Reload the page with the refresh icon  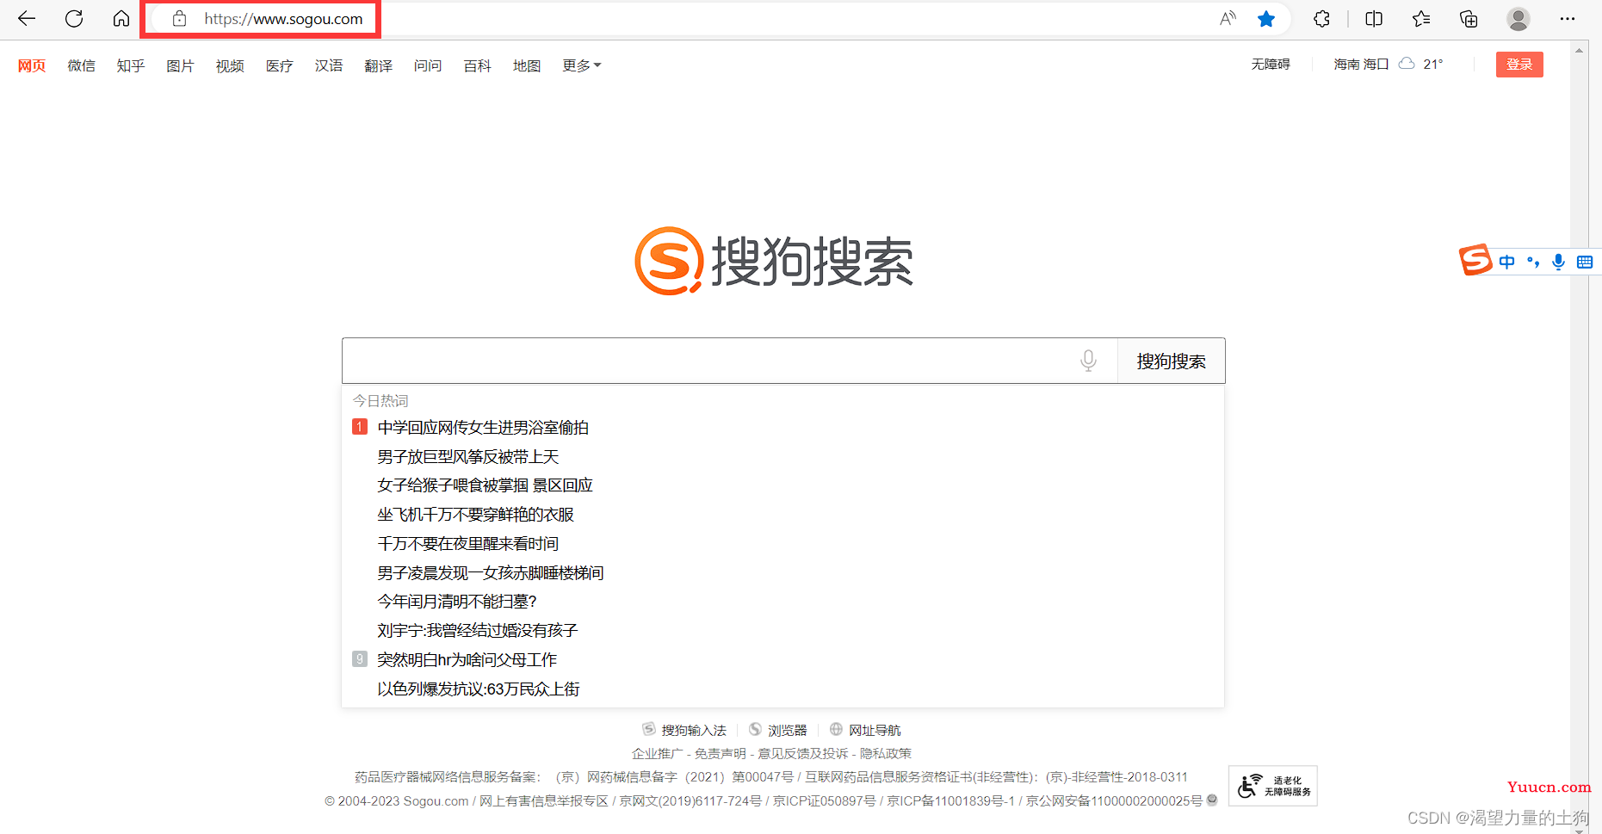[74, 19]
